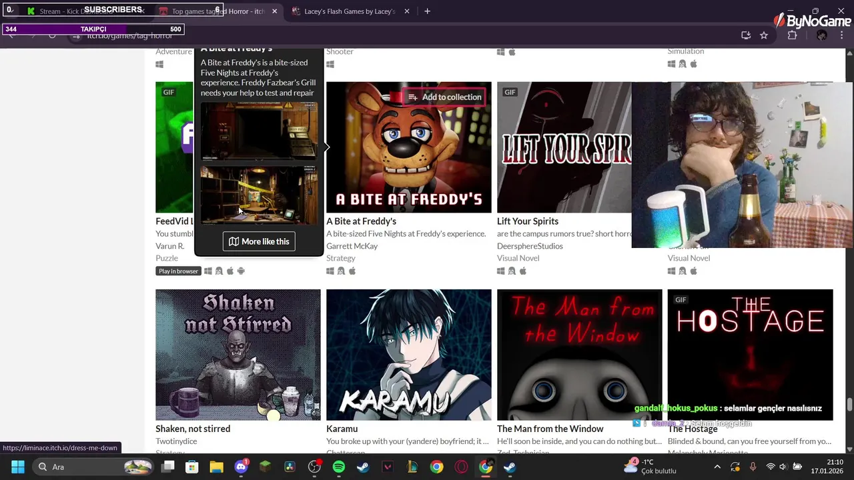Open the A Bite at Freddy's title link
The width and height of the screenshot is (854, 480).
point(361,221)
